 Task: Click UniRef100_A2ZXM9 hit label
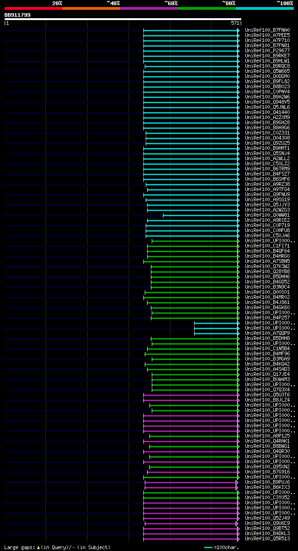tap(267, 117)
